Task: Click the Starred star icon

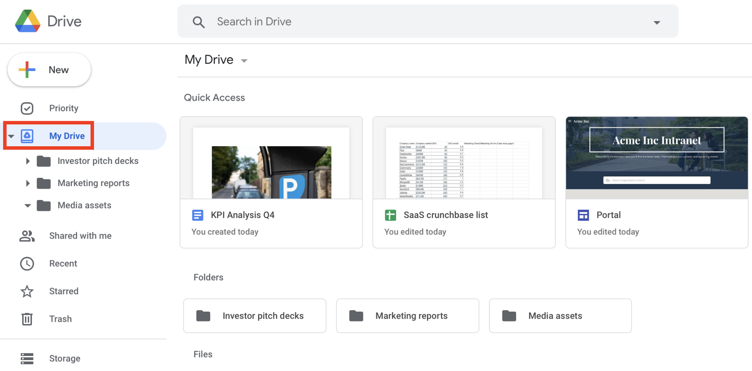Action: 27,291
